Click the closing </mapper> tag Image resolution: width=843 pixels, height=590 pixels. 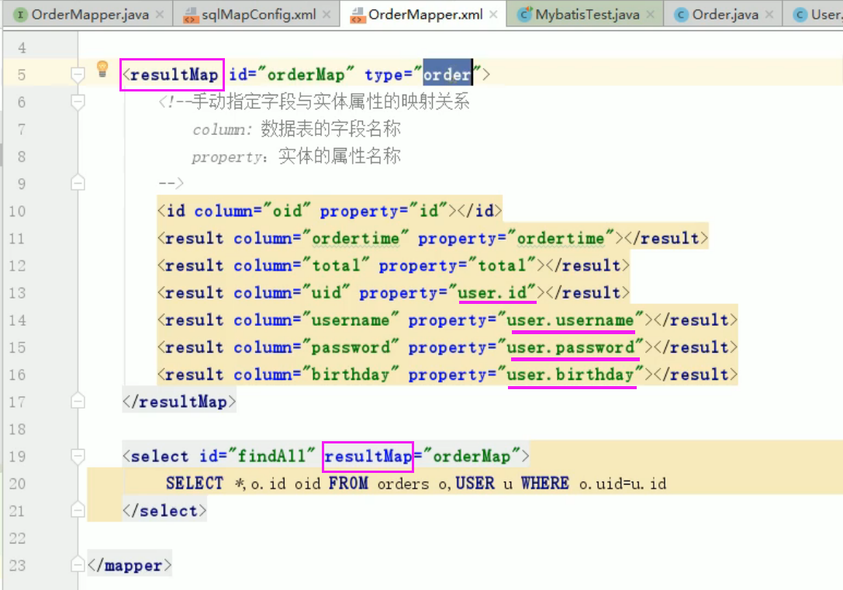[130, 565]
